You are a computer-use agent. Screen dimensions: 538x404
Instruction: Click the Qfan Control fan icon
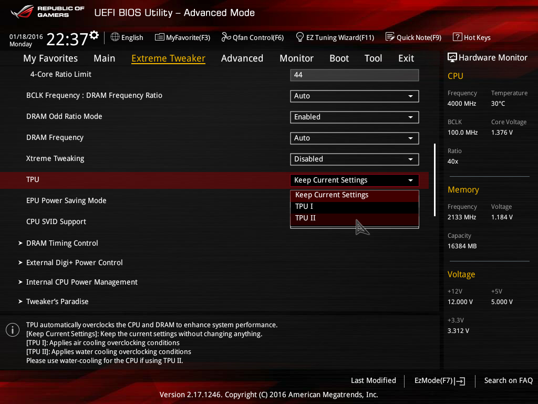tap(226, 37)
